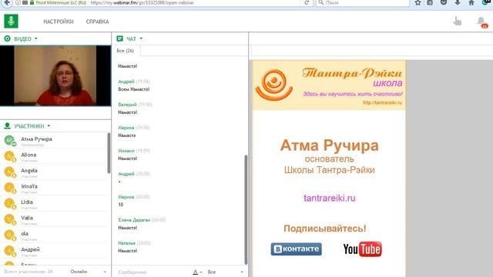Click the browser URL address field

[x=195, y=3]
